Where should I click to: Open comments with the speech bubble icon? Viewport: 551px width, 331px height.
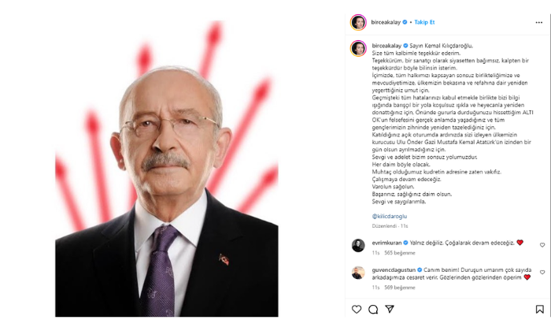[373, 309]
